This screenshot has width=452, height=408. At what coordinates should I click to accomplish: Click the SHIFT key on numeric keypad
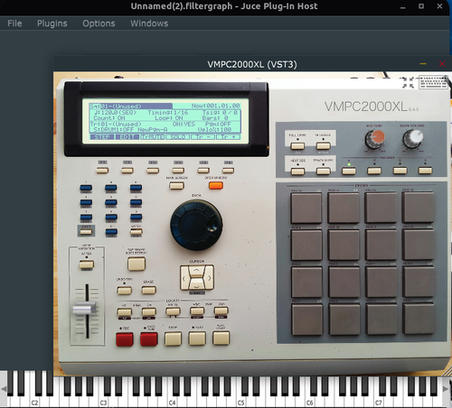86,232
